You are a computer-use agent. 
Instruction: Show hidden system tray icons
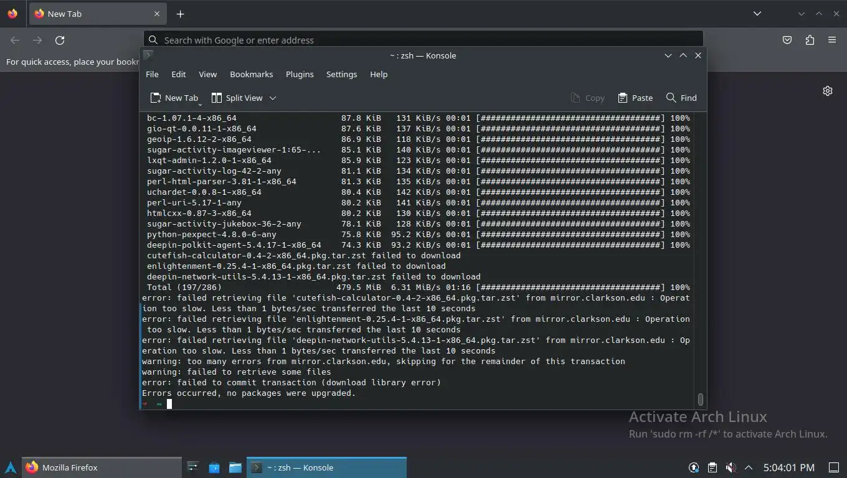(x=749, y=467)
